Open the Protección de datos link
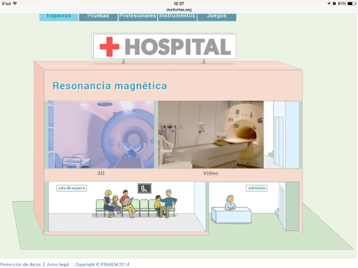Image resolution: width=358 pixels, height=268 pixels. (x=21, y=264)
